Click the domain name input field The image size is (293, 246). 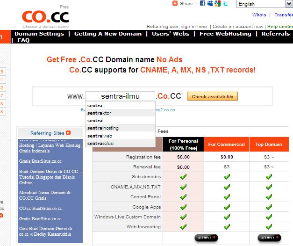[120, 96]
